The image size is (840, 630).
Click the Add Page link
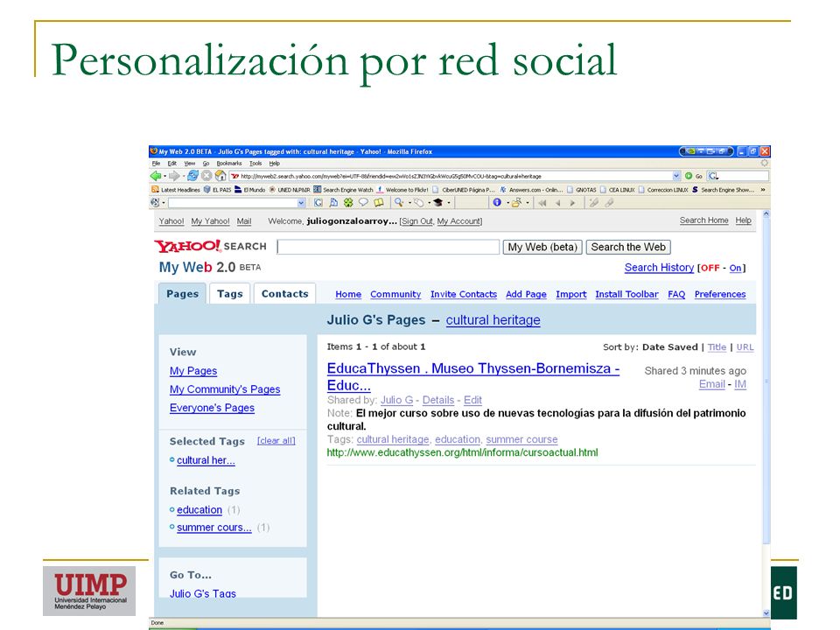[x=526, y=294]
